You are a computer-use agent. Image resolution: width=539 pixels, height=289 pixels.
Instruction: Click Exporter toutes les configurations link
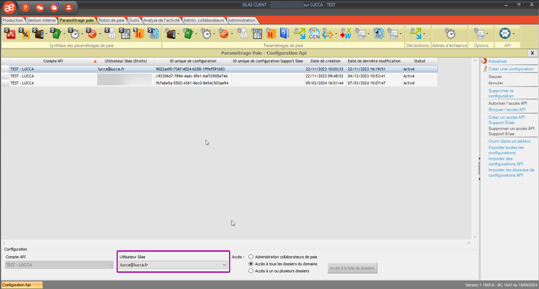click(506, 150)
